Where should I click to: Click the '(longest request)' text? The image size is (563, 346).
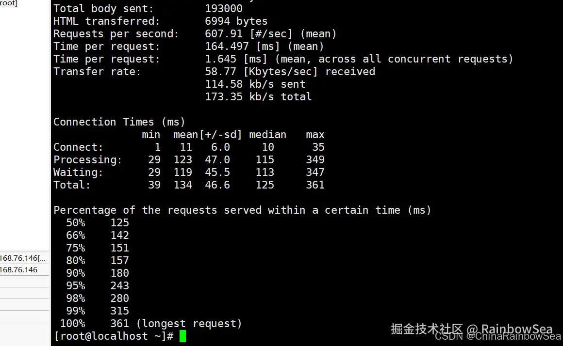[189, 324]
